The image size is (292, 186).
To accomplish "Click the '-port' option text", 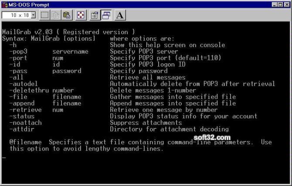I will coord(18,58).
